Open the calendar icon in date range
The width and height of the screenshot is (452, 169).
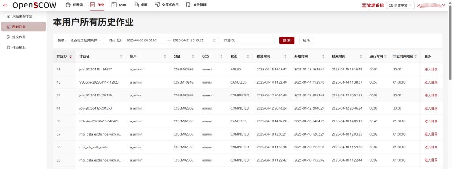click(215, 40)
